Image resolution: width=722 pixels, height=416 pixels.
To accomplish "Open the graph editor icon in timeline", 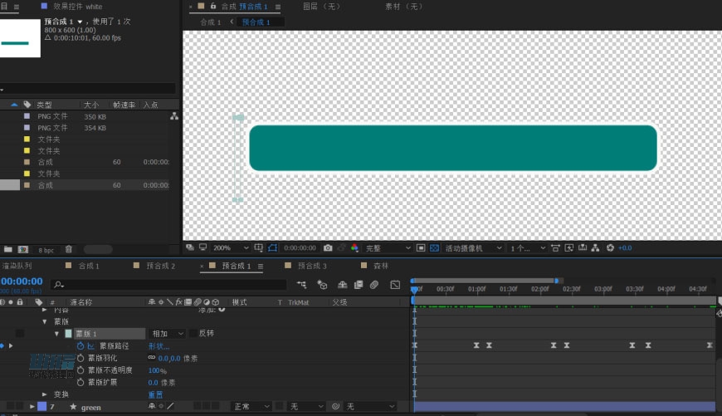I will pos(395,285).
